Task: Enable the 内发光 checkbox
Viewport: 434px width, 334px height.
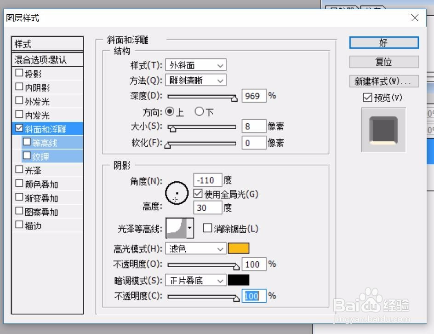Action: [x=19, y=115]
